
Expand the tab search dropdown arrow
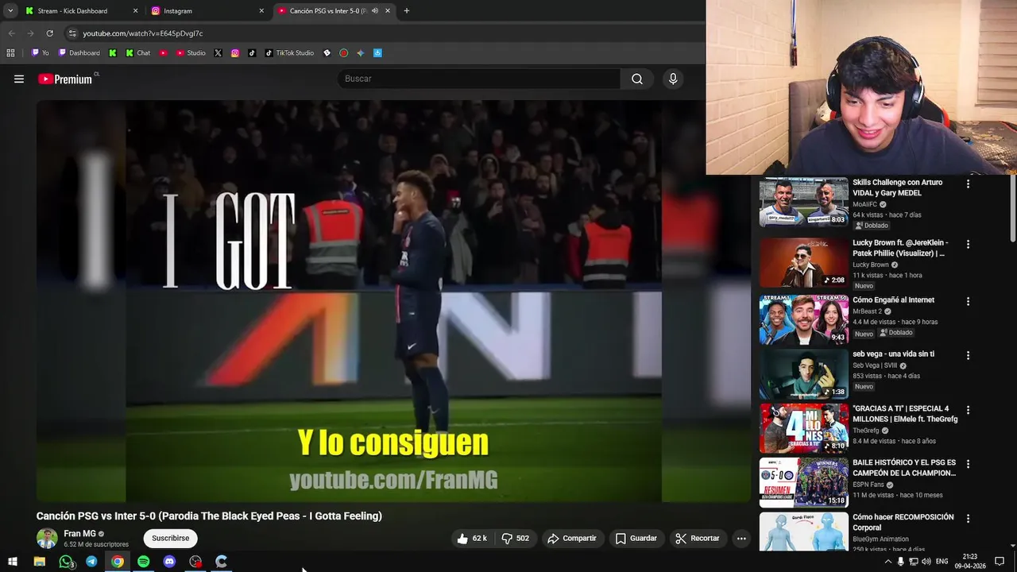pyautogui.click(x=10, y=11)
